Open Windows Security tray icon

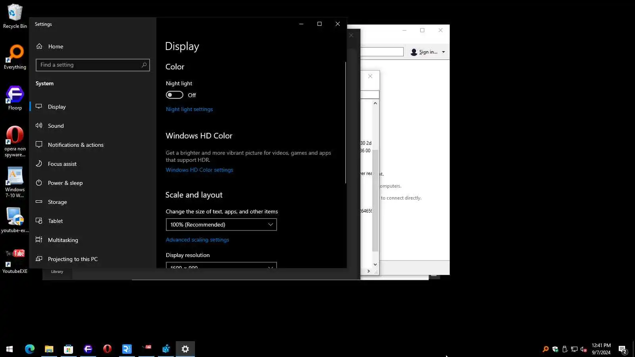(x=555, y=349)
